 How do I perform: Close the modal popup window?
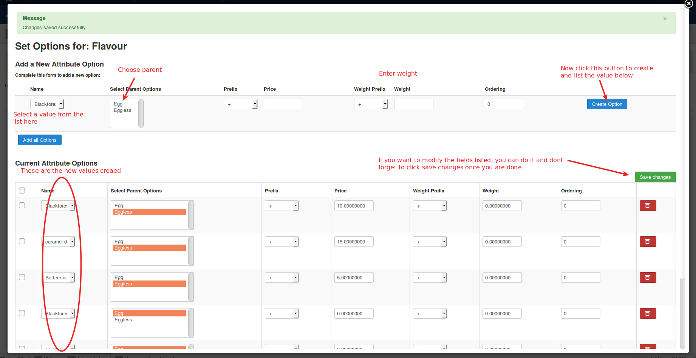point(688,3)
